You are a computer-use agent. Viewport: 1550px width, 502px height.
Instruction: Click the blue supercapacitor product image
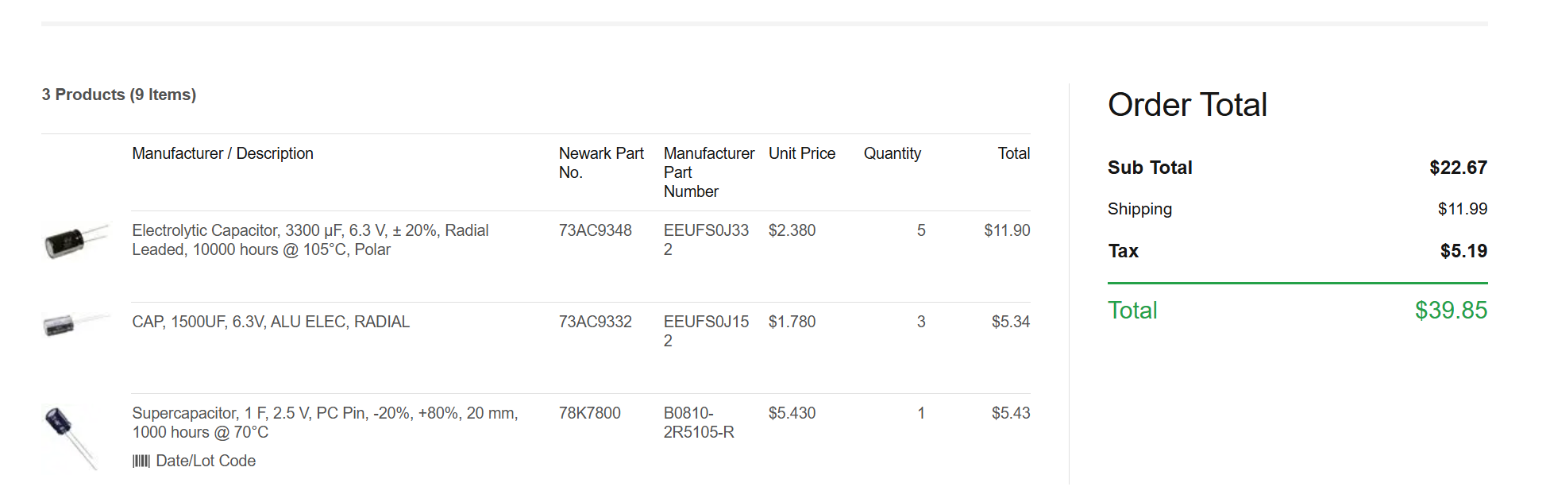[71, 438]
